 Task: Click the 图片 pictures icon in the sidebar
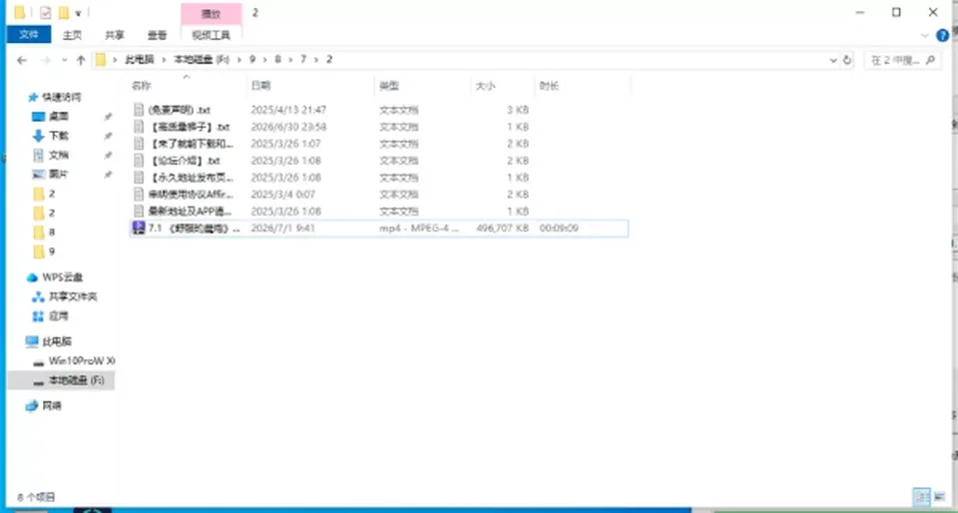(x=39, y=174)
